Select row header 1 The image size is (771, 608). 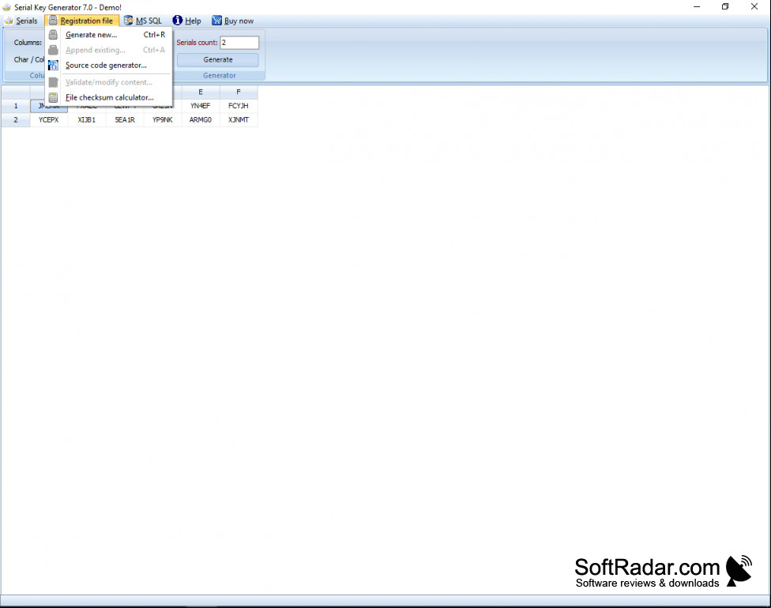[x=16, y=106]
